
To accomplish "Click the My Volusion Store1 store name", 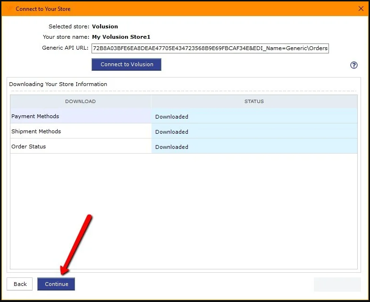I will (121, 37).
